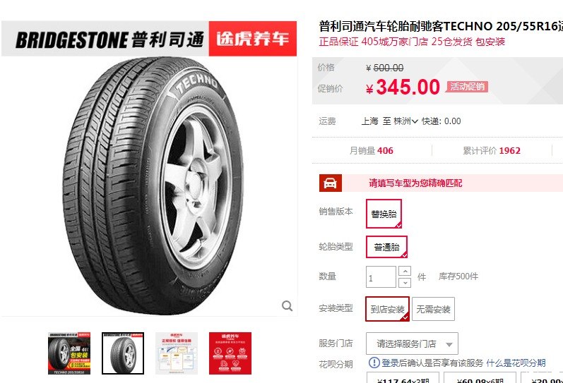Click the red 途虎养车 brand logo

[252, 38]
